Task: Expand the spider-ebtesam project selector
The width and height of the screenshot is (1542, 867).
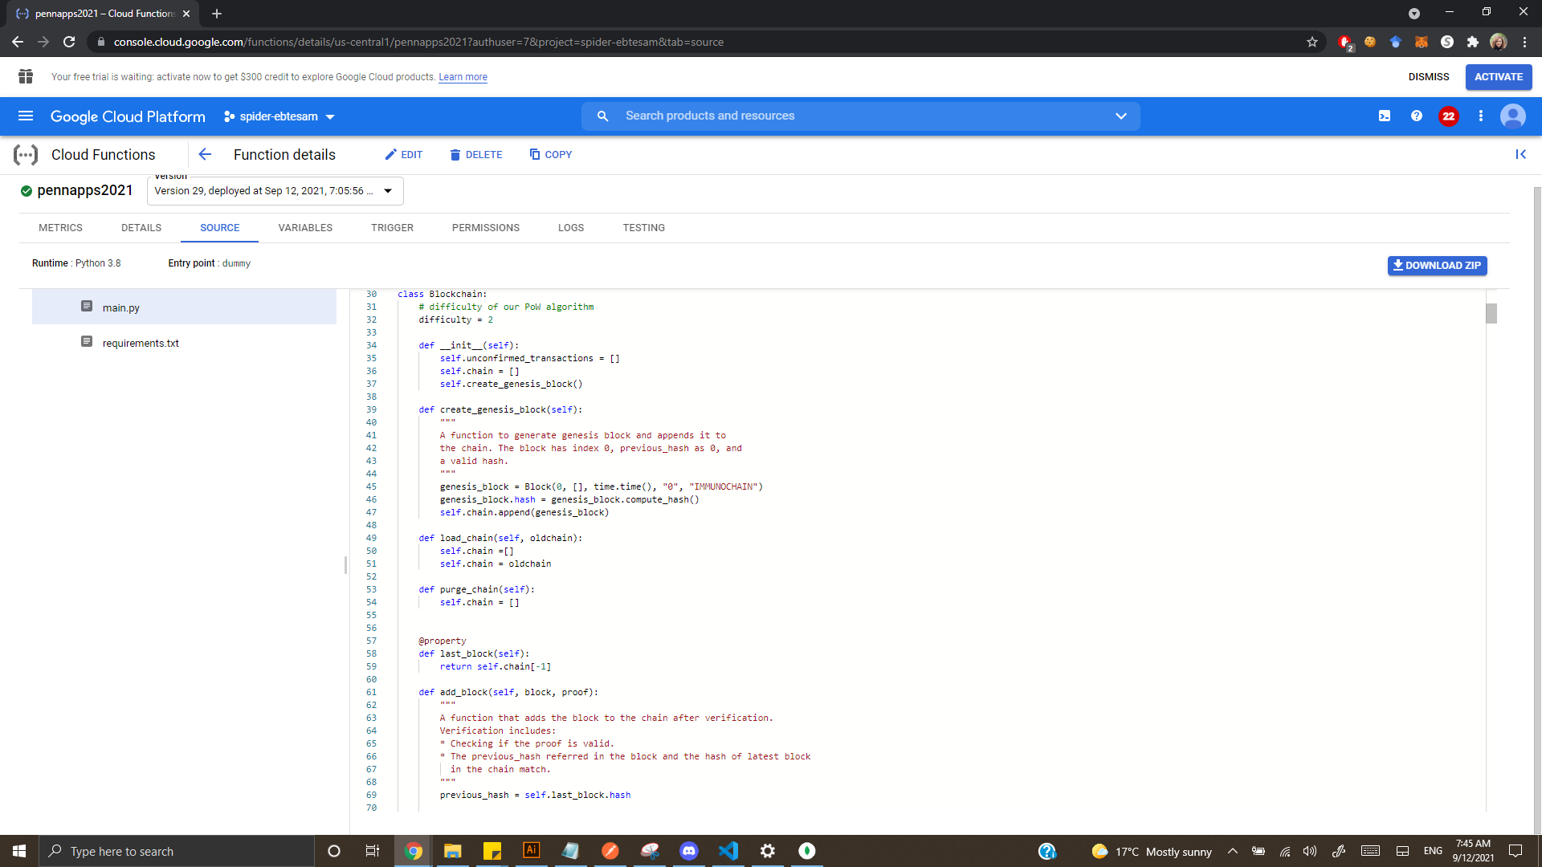Action: coord(279,116)
